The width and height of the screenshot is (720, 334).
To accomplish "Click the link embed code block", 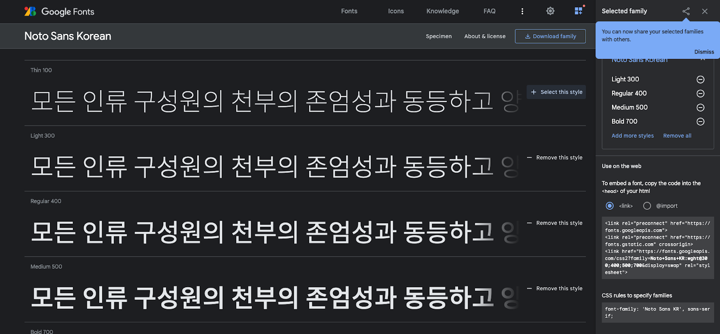I will [x=657, y=248].
